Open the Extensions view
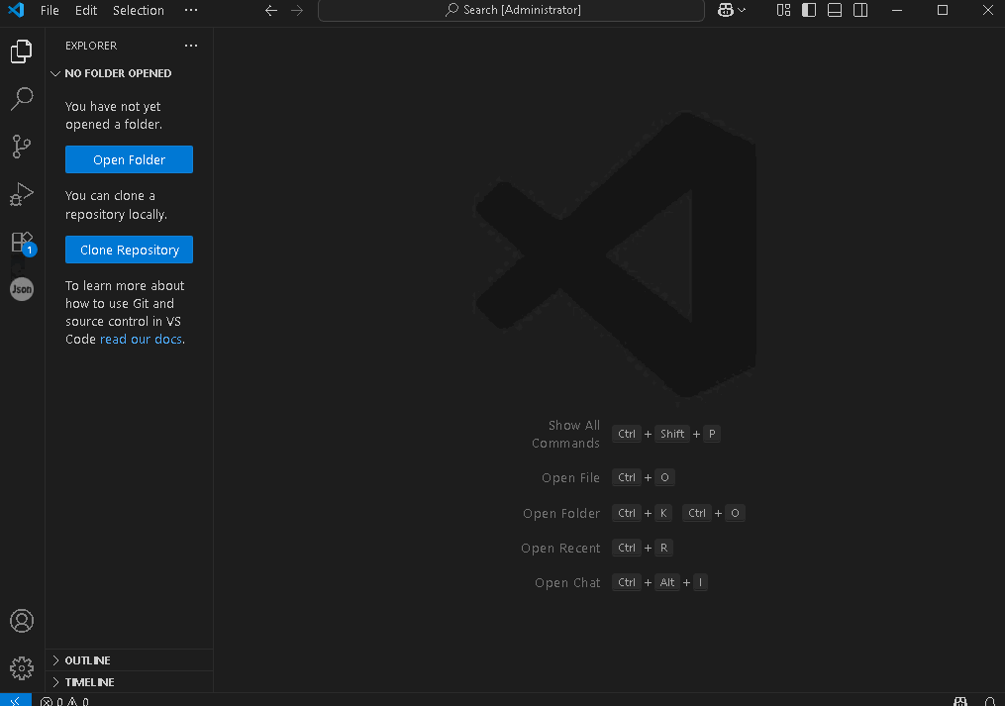The height and width of the screenshot is (706, 1005). pos(22,242)
